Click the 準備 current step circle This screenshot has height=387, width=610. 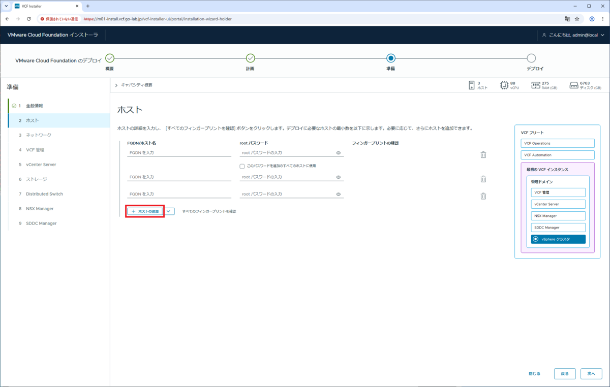tap(390, 58)
